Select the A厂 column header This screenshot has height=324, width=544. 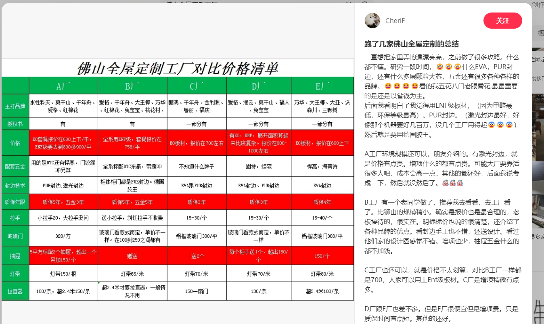[63, 86]
